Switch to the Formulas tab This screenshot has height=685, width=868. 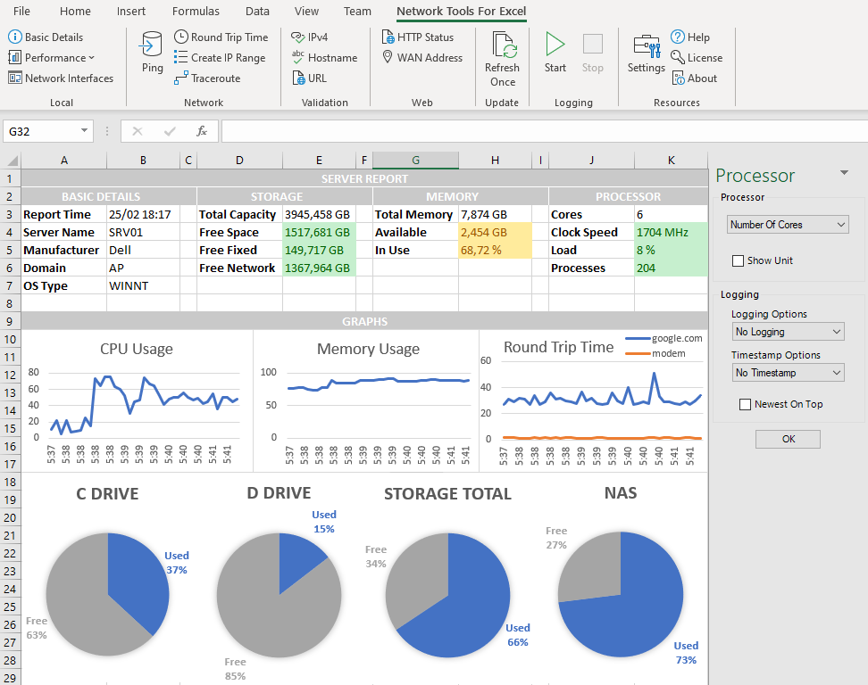point(196,11)
